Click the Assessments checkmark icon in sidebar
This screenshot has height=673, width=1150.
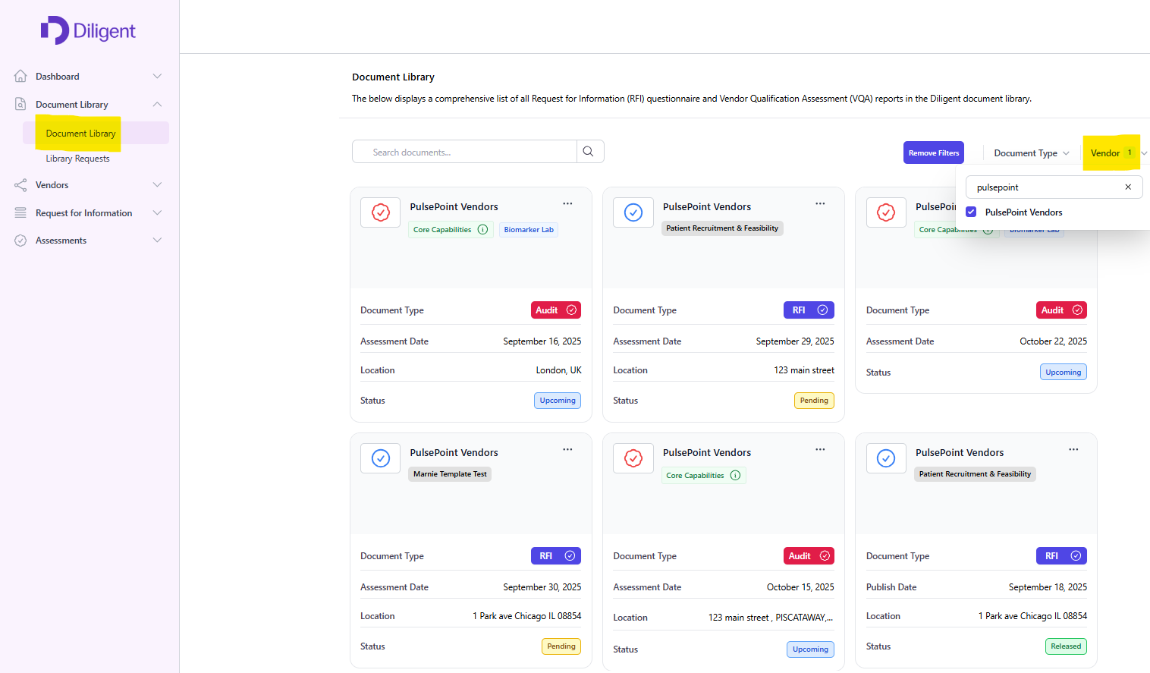point(20,241)
